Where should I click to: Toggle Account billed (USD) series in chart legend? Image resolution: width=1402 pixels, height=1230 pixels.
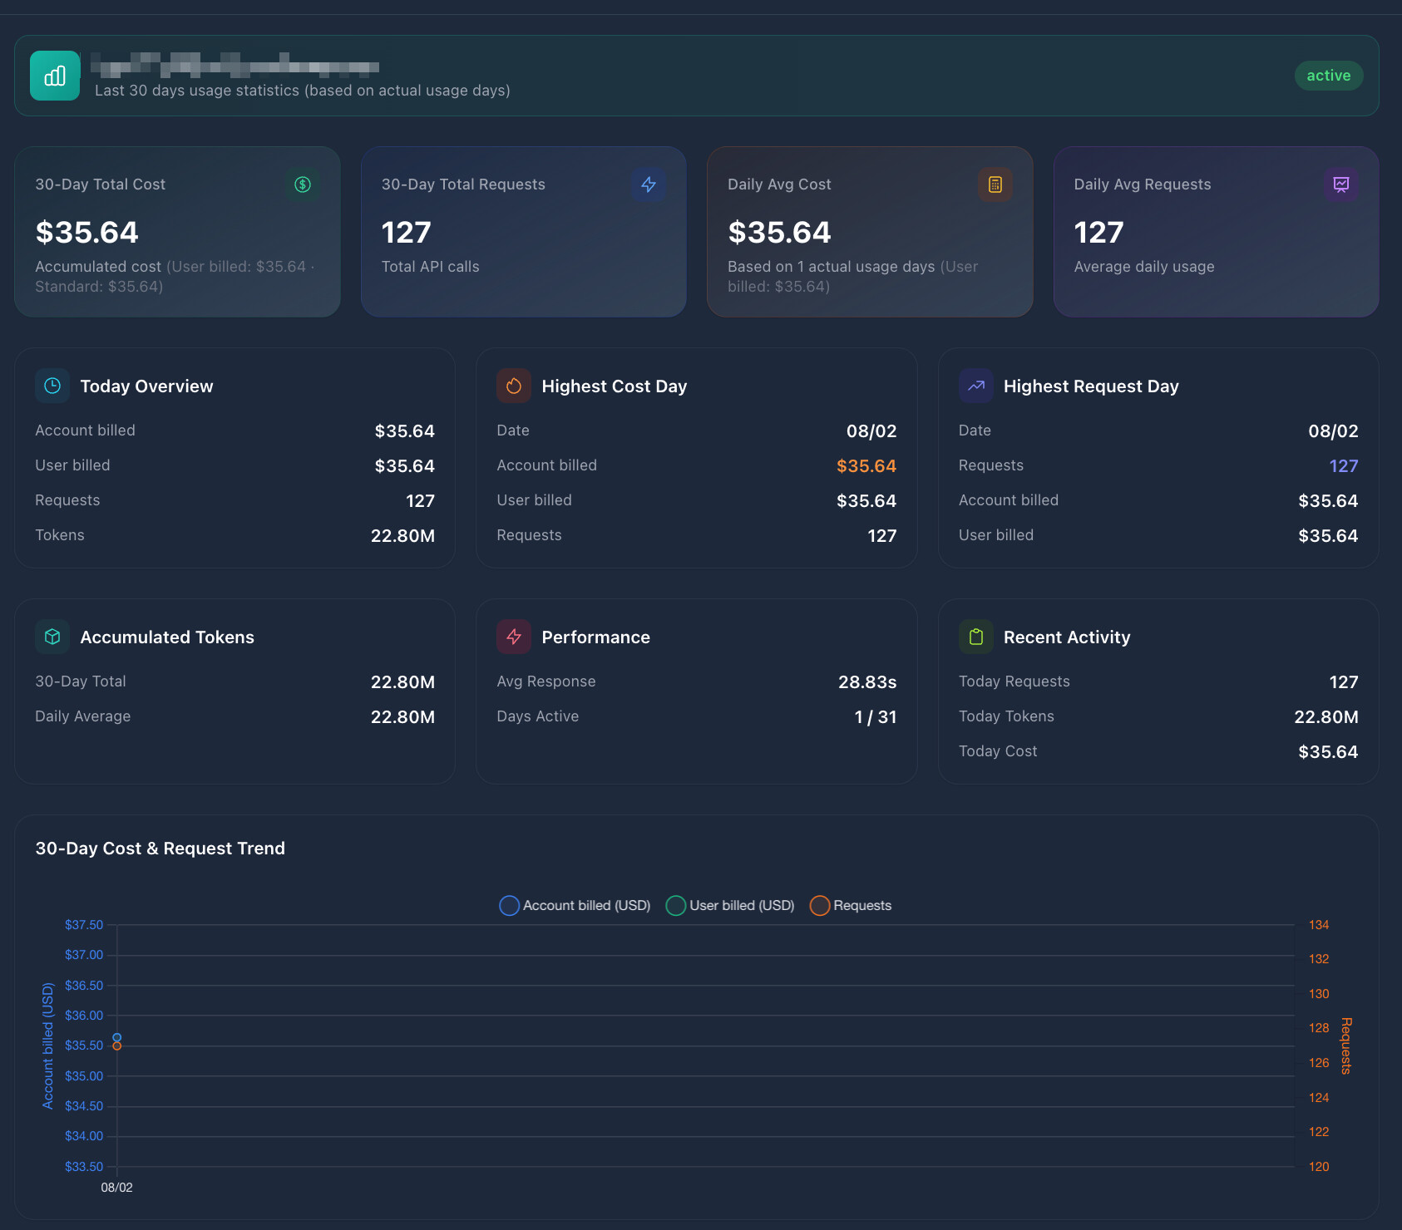(575, 905)
